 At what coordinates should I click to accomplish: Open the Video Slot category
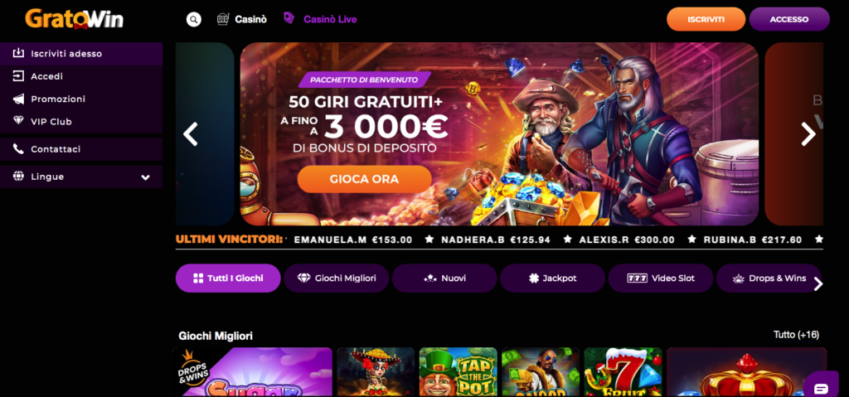click(x=661, y=278)
